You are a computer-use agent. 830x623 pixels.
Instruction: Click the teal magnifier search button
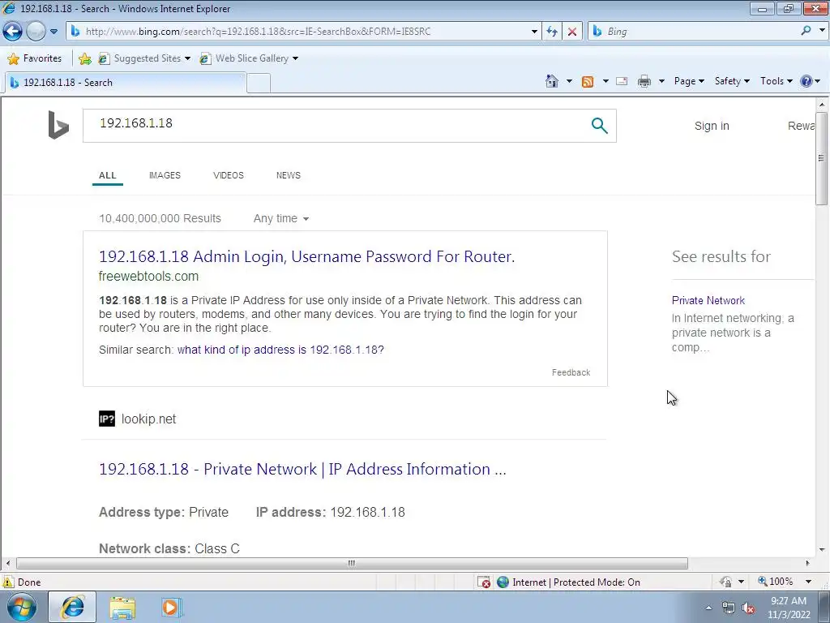coord(599,126)
